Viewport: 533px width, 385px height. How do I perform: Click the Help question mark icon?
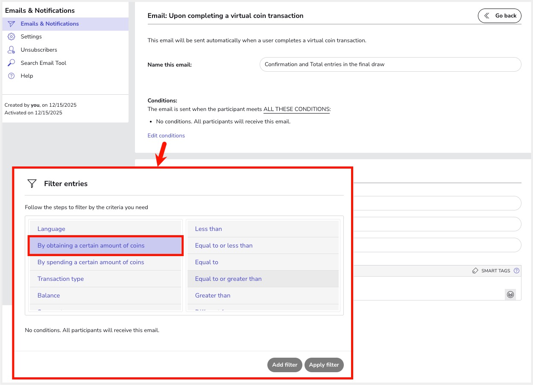tap(12, 76)
